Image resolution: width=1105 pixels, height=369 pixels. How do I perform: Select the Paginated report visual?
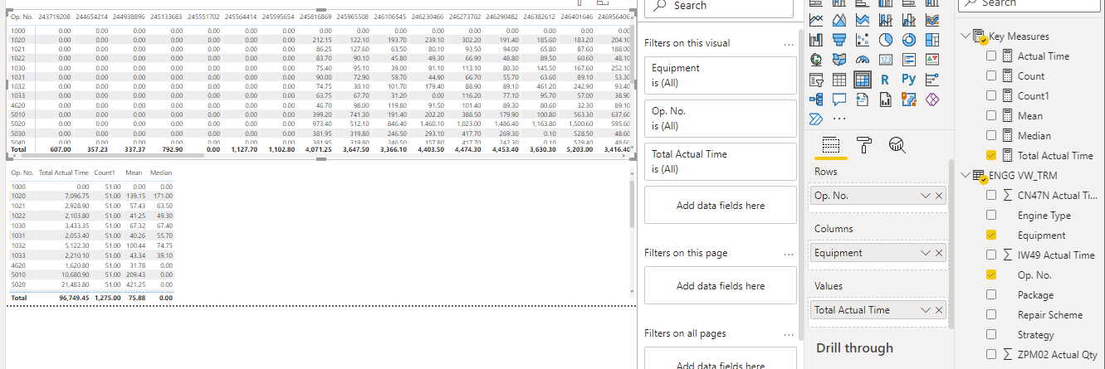coord(886,99)
